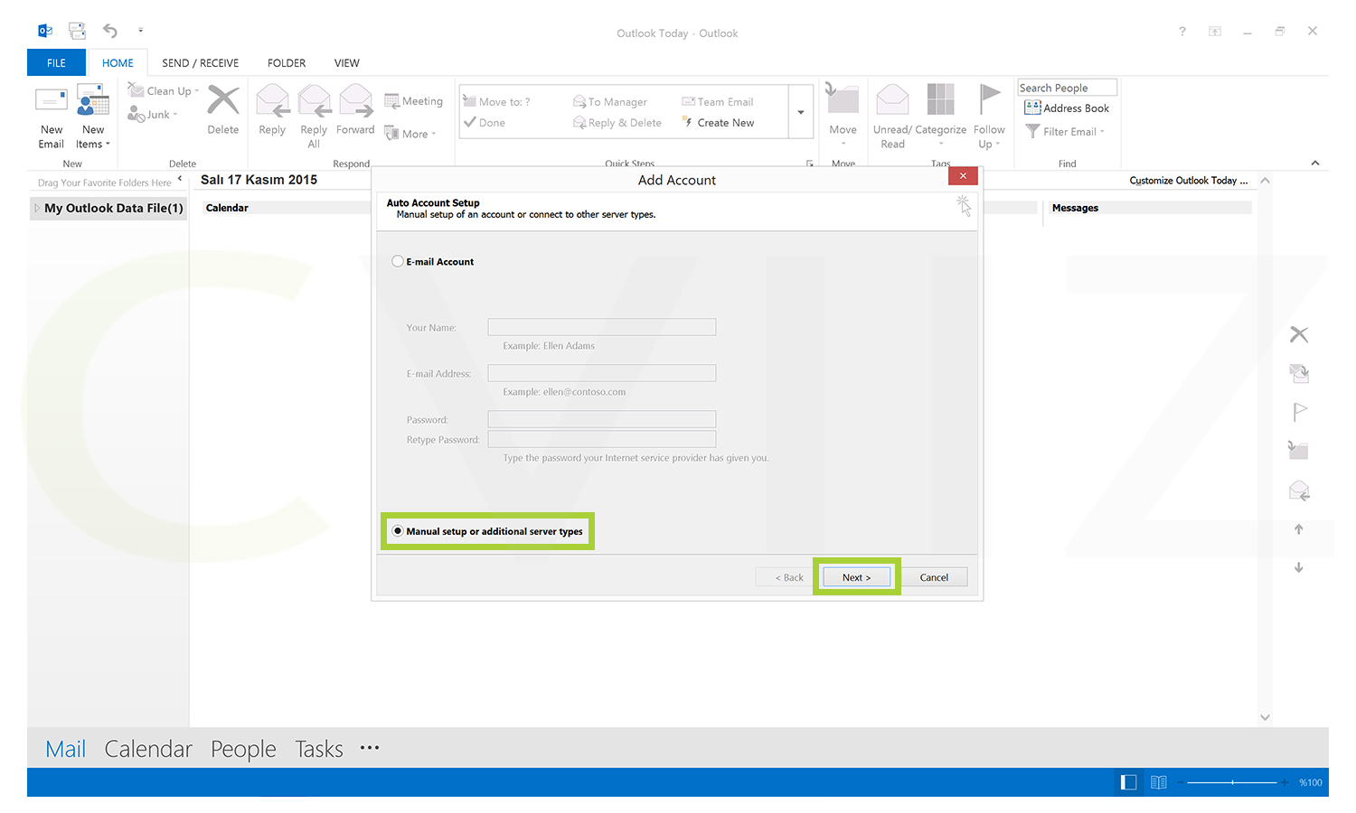Screen dimensions: 1356x813
Task: Open the FILE tab
Action: tap(56, 62)
